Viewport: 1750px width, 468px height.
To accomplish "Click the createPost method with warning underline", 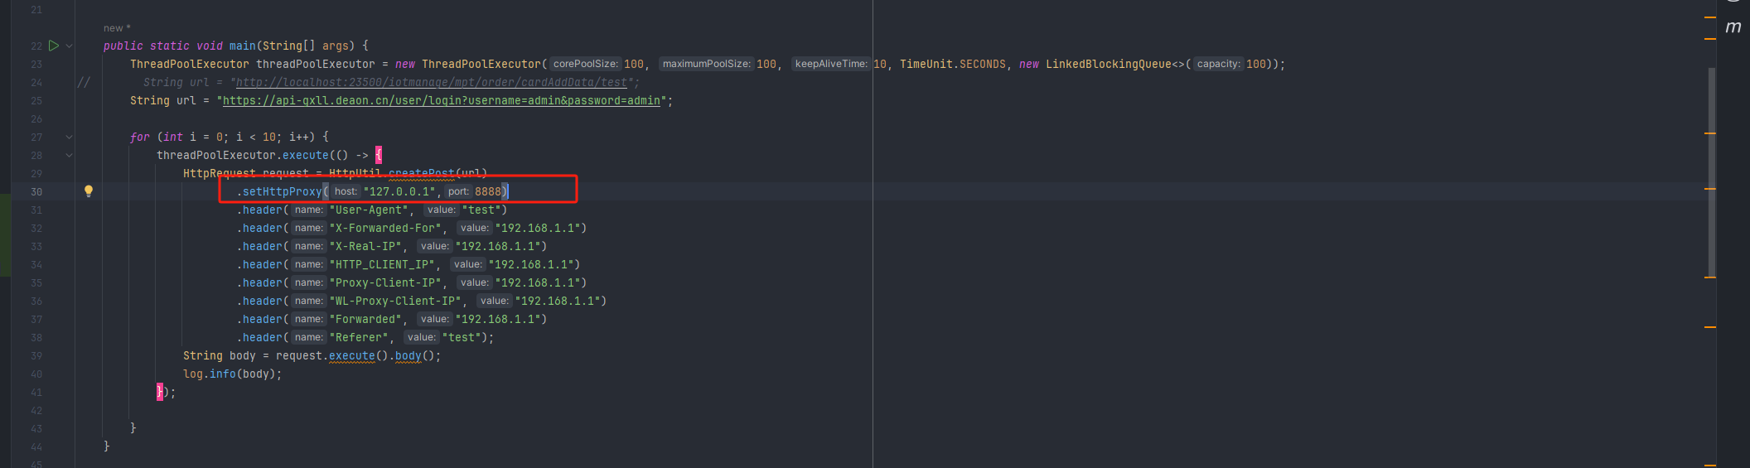I will [x=421, y=174].
